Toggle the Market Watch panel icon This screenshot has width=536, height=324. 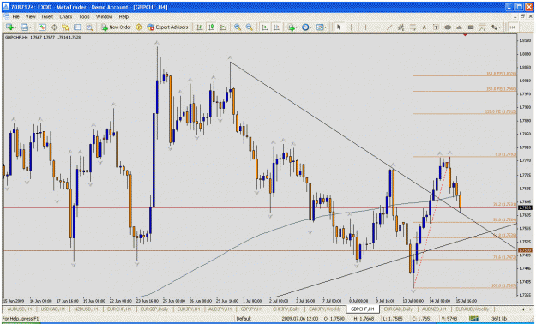(42, 27)
